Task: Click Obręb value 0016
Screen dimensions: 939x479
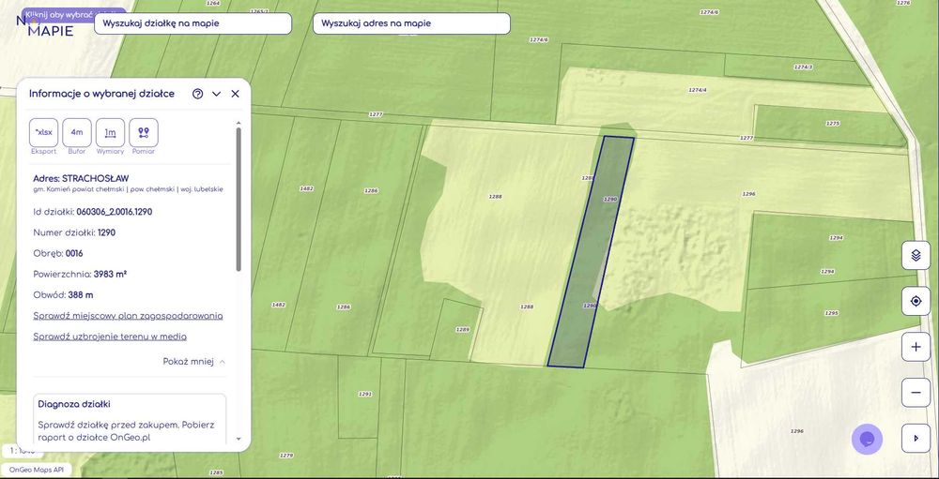Action: [x=74, y=253]
